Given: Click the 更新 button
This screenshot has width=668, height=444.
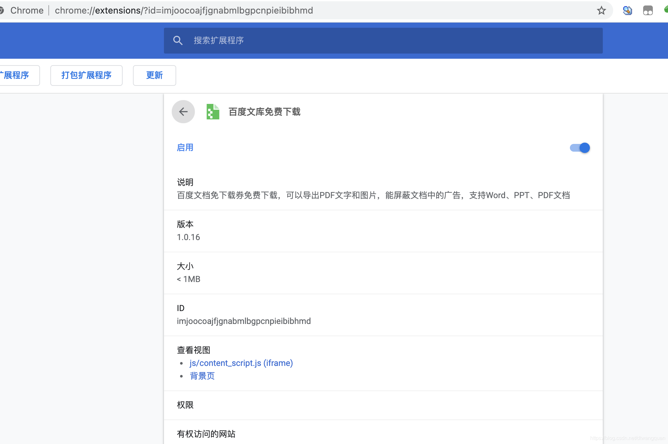Looking at the screenshot, I should [155, 76].
